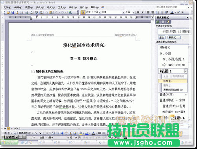Switch to Print Layout view button
This screenshot has width=197, height=149.
8,129
